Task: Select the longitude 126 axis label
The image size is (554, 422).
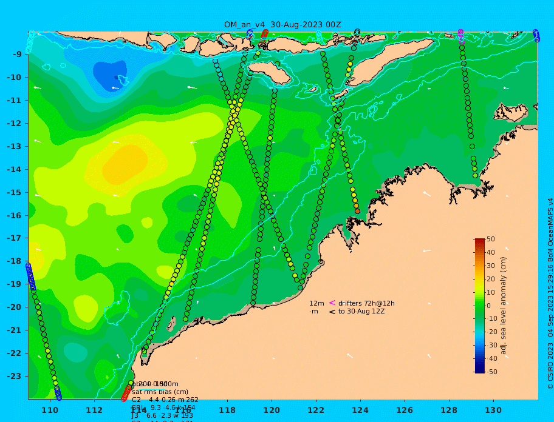Action: (405, 410)
